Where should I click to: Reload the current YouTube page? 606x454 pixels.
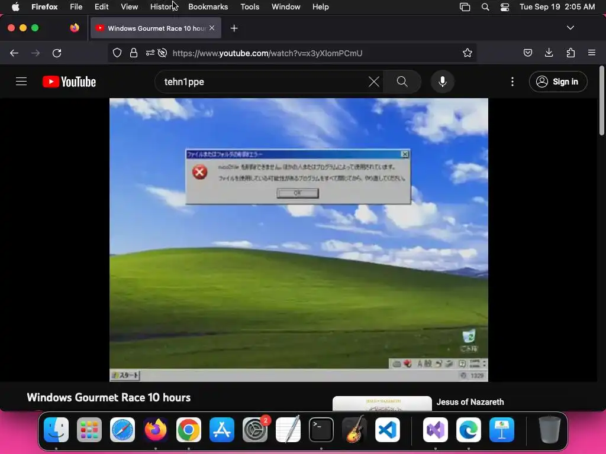pyautogui.click(x=57, y=53)
